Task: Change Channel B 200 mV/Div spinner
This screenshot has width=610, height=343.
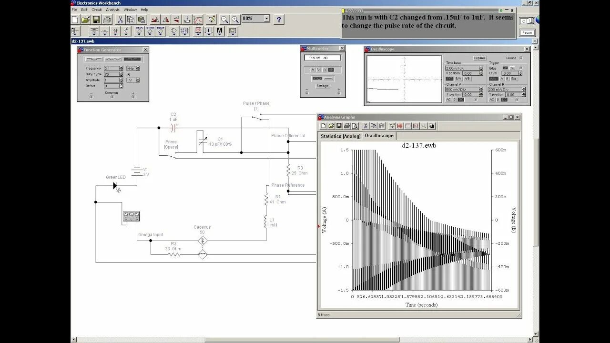Action: coord(523,90)
